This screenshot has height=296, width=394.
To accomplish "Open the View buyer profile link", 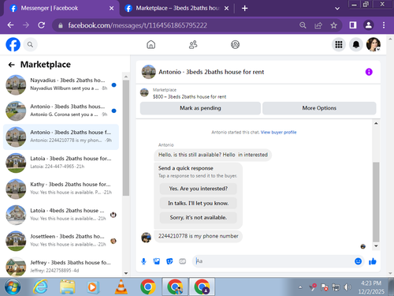I will pos(278,133).
